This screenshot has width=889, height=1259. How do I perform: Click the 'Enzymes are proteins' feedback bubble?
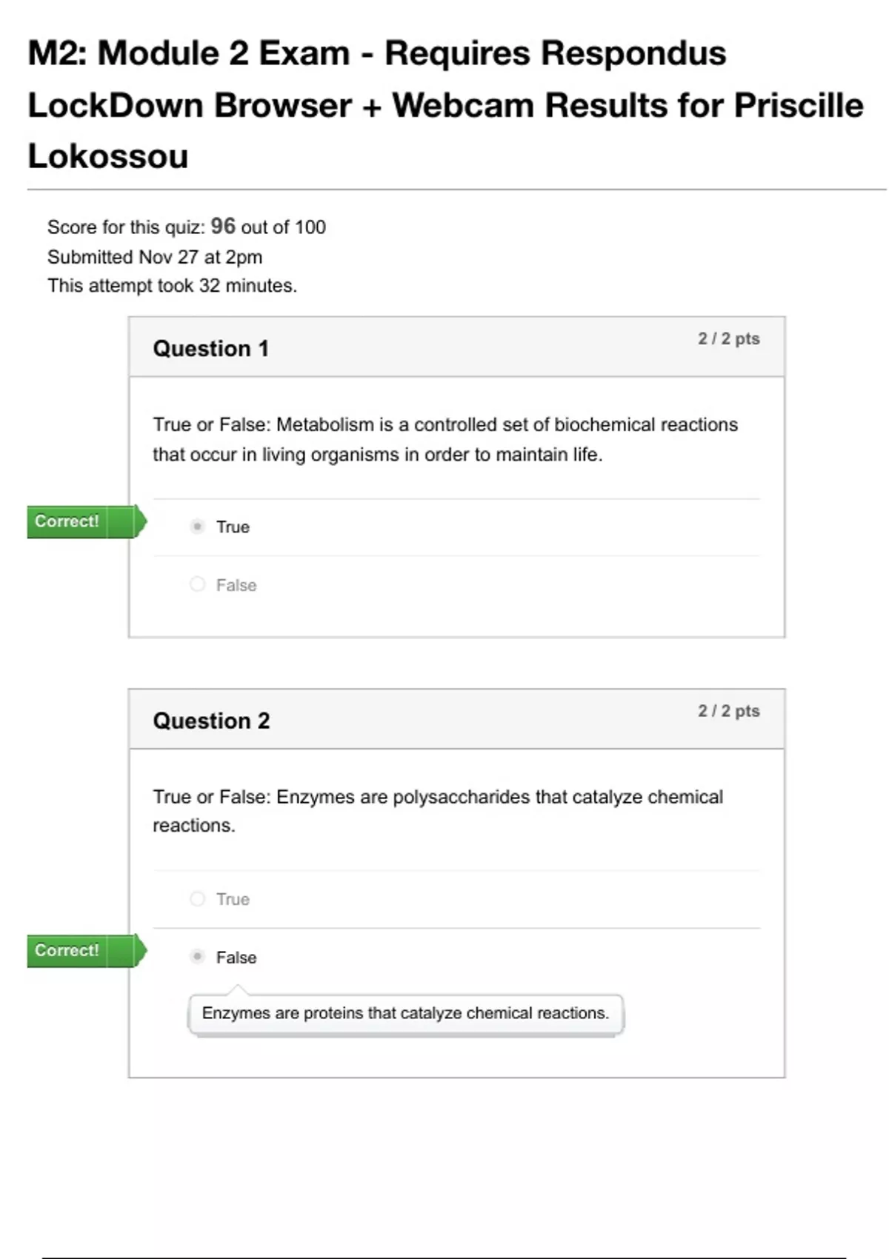[405, 1013]
